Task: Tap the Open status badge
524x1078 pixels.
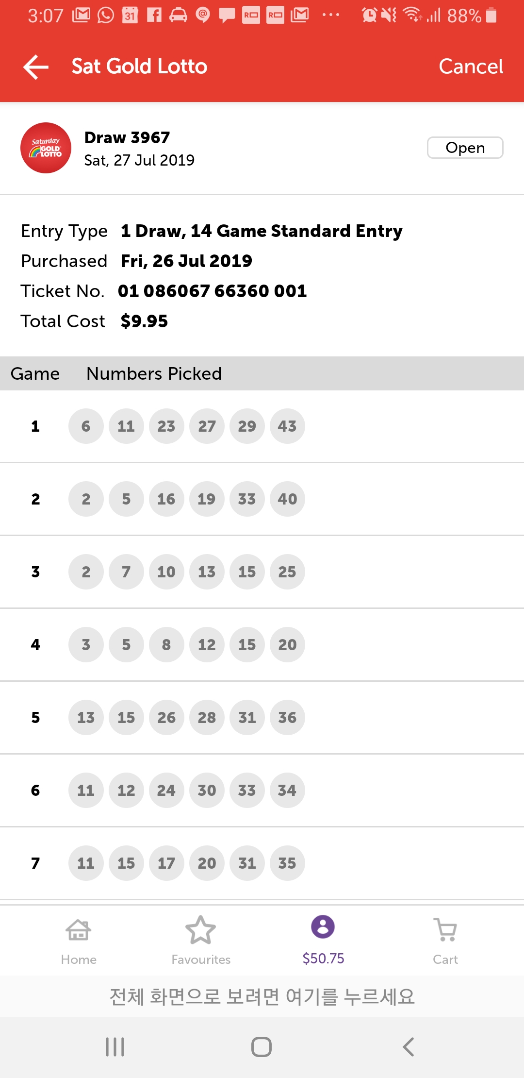Action: [465, 148]
